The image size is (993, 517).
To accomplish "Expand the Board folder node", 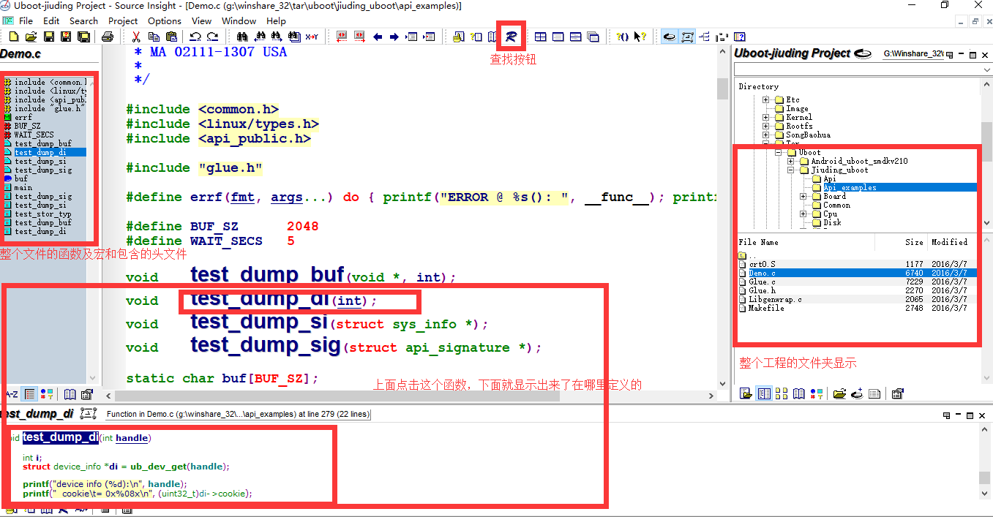I will point(803,197).
